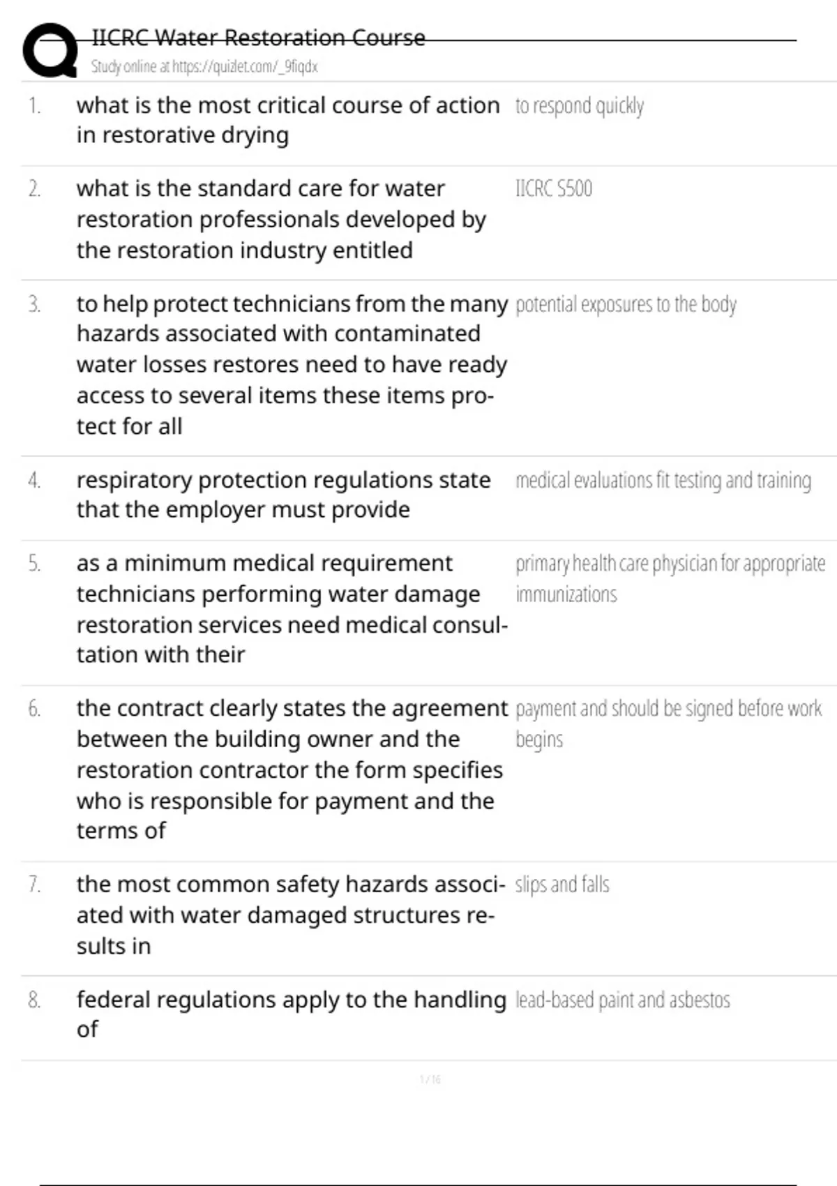Click answer about primary health care physician
Viewport: 837px width, 1186px height.
click(670, 578)
